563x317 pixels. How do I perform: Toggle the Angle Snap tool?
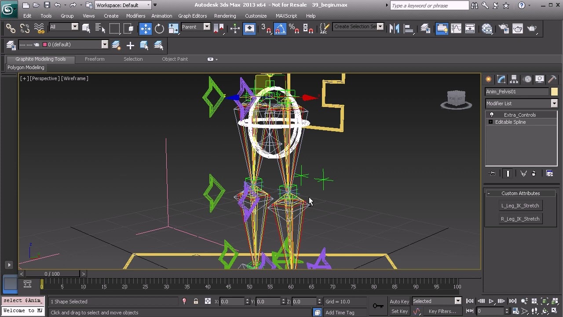(280, 29)
